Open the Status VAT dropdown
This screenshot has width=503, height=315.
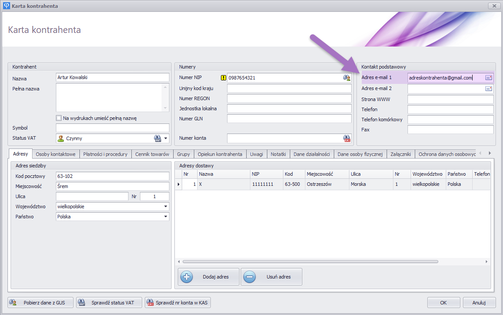166,138
